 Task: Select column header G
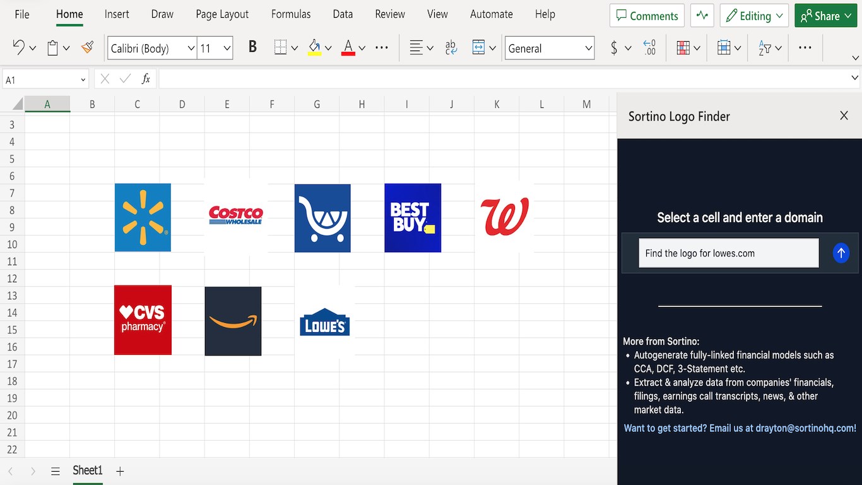coord(317,104)
